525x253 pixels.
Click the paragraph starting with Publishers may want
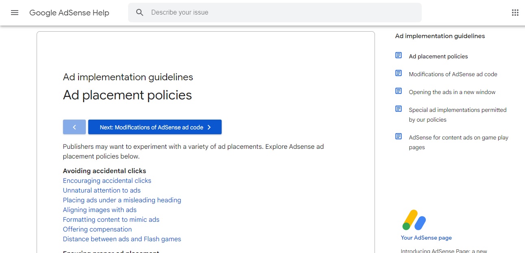click(x=194, y=151)
